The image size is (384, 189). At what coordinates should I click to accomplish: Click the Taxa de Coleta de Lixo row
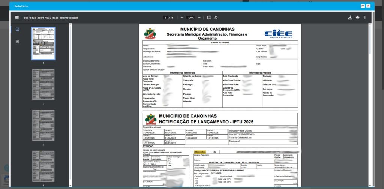tap(263, 138)
